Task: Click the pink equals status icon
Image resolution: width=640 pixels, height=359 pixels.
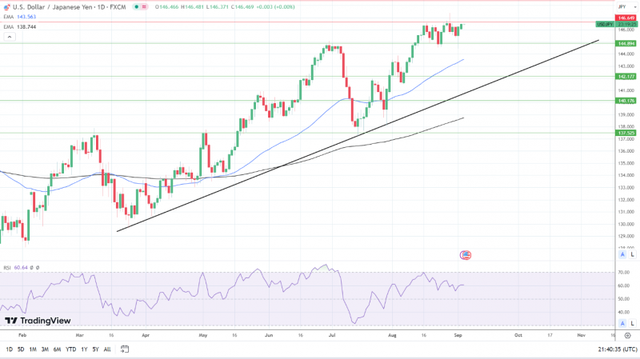Action: click(x=144, y=7)
